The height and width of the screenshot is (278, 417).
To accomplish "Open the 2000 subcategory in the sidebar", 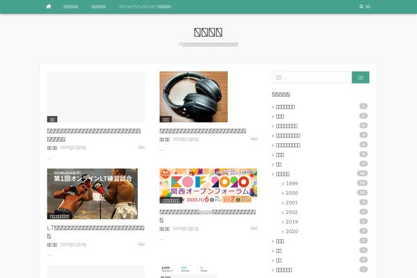I will click(x=292, y=193).
